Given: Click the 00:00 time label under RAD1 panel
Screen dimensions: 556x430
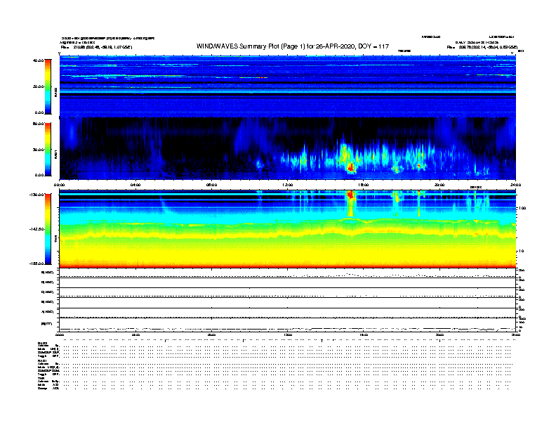Looking at the screenshot, I should [x=59, y=185].
